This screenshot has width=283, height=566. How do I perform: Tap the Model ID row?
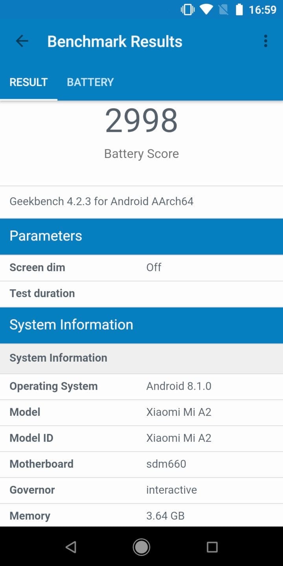pyautogui.click(x=141, y=438)
